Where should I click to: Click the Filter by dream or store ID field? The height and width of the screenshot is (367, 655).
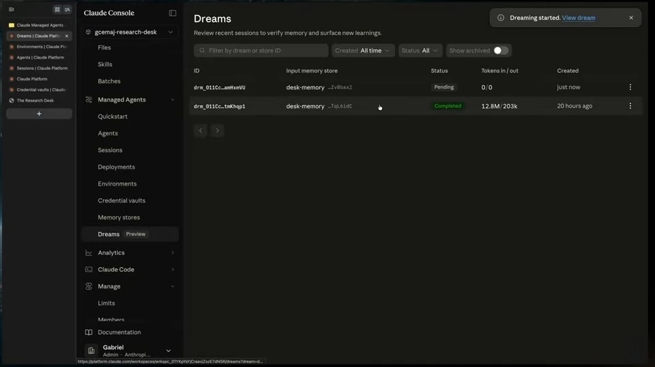coord(261,50)
